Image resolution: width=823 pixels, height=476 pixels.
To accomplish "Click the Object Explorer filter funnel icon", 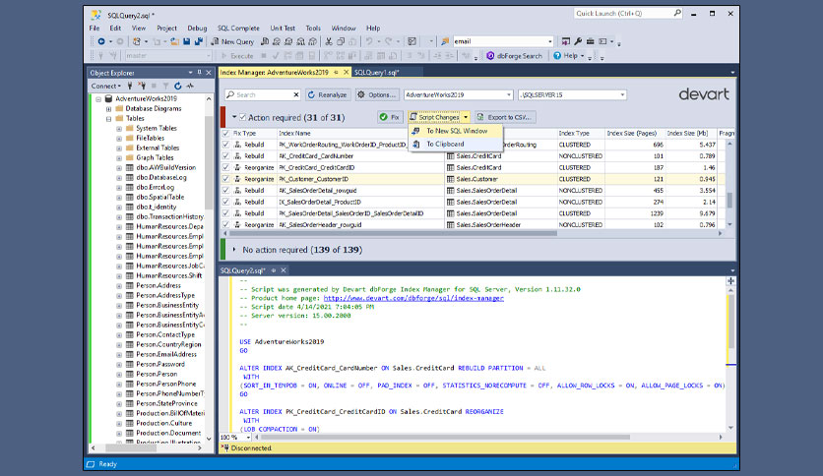I will 165,86.
